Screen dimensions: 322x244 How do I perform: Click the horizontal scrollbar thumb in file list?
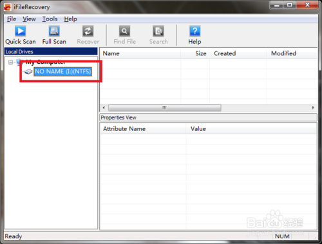(165, 107)
